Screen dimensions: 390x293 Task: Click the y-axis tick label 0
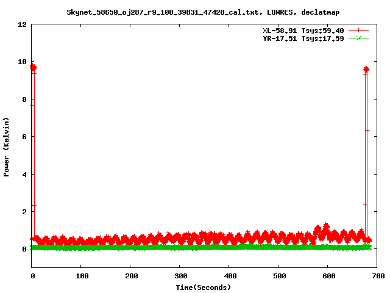tap(24, 249)
